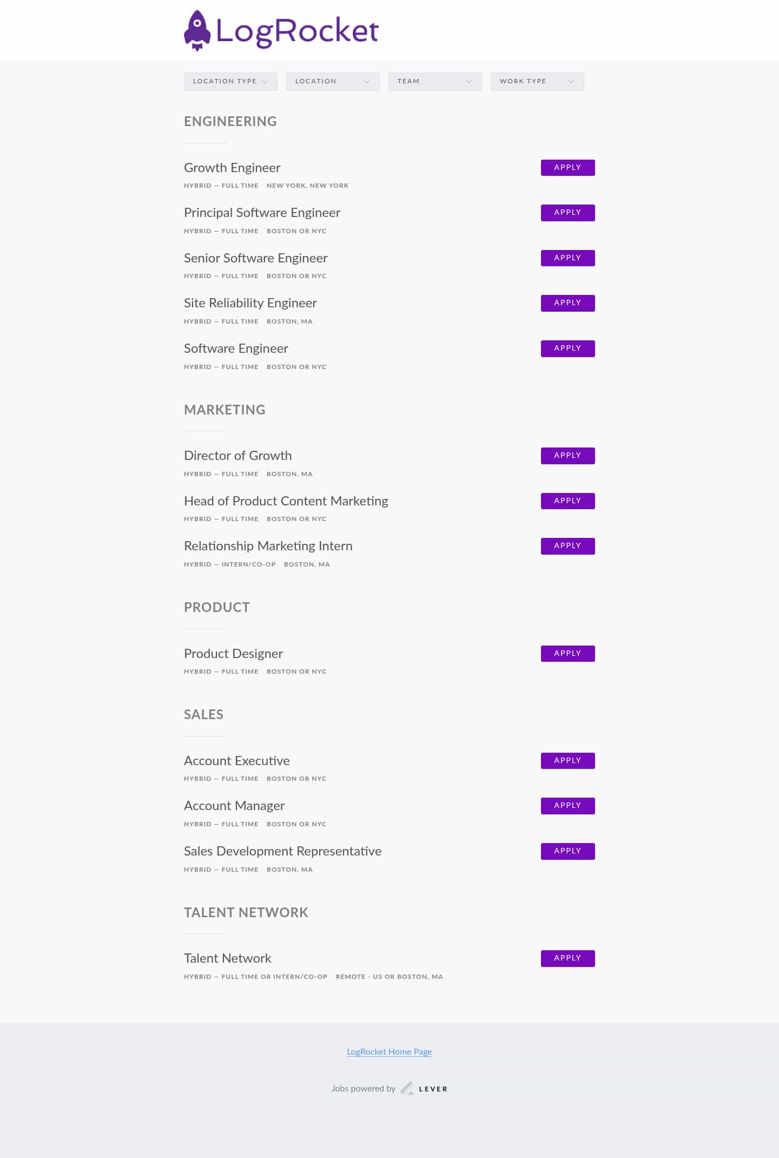Open the Team filter dropdown
Image resolution: width=779 pixels, height=1158 pixels.
435,82
